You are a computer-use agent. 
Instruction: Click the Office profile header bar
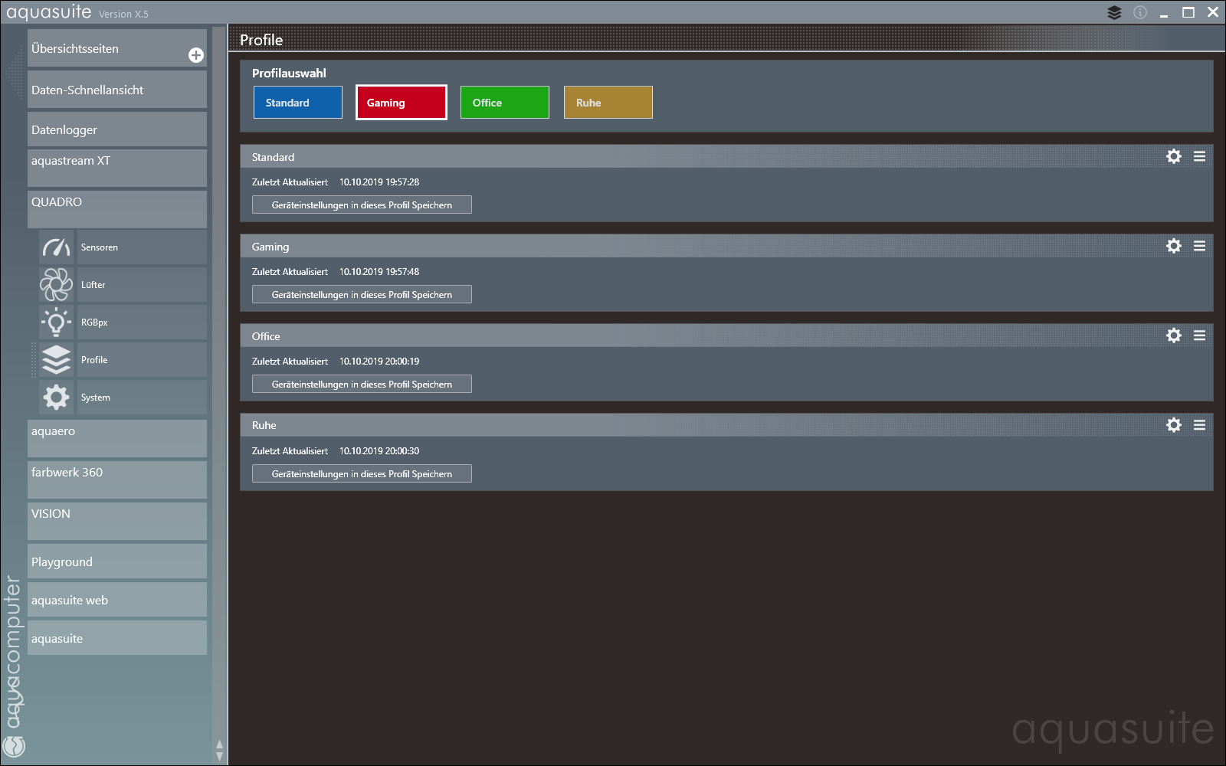click(726, 336)
